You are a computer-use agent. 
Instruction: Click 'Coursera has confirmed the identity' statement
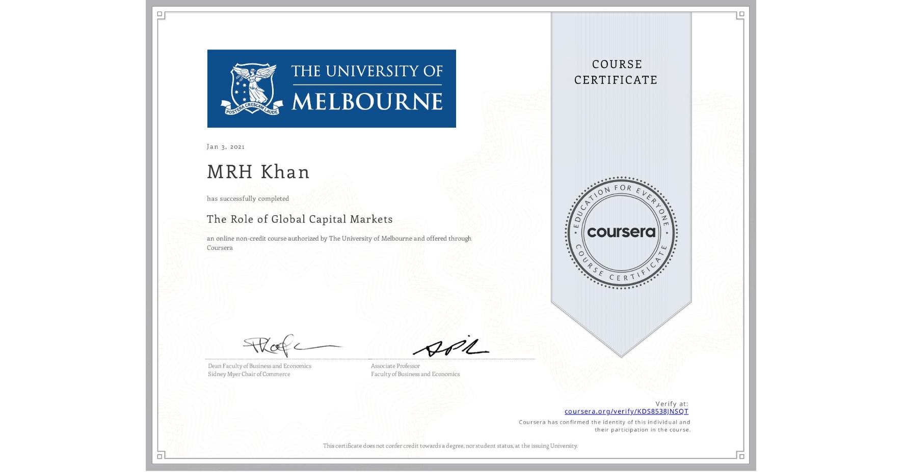(x=604, y=426)
